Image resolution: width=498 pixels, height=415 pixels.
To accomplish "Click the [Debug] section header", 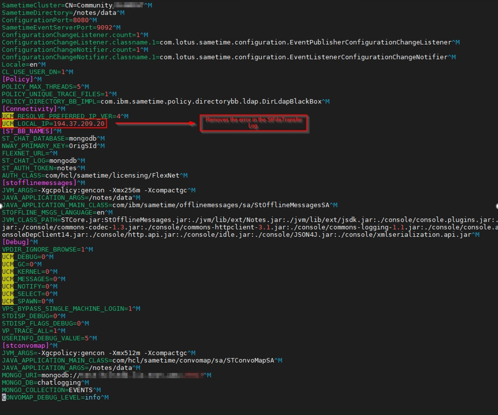I will coord(15,242).
